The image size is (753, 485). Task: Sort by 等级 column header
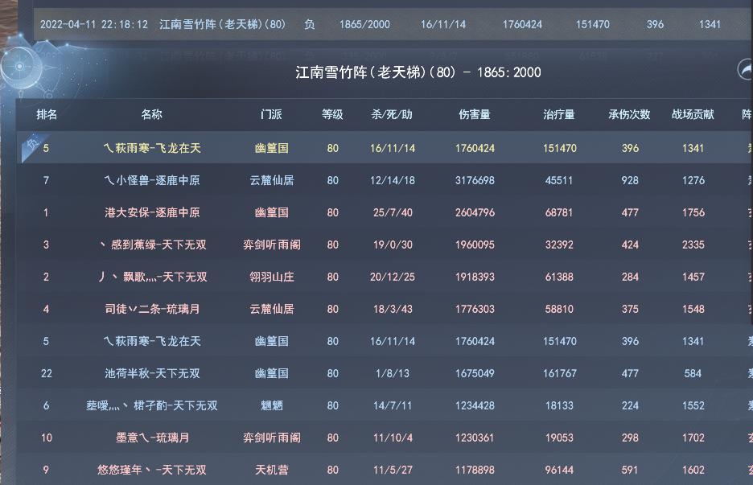tap(332, 114)
